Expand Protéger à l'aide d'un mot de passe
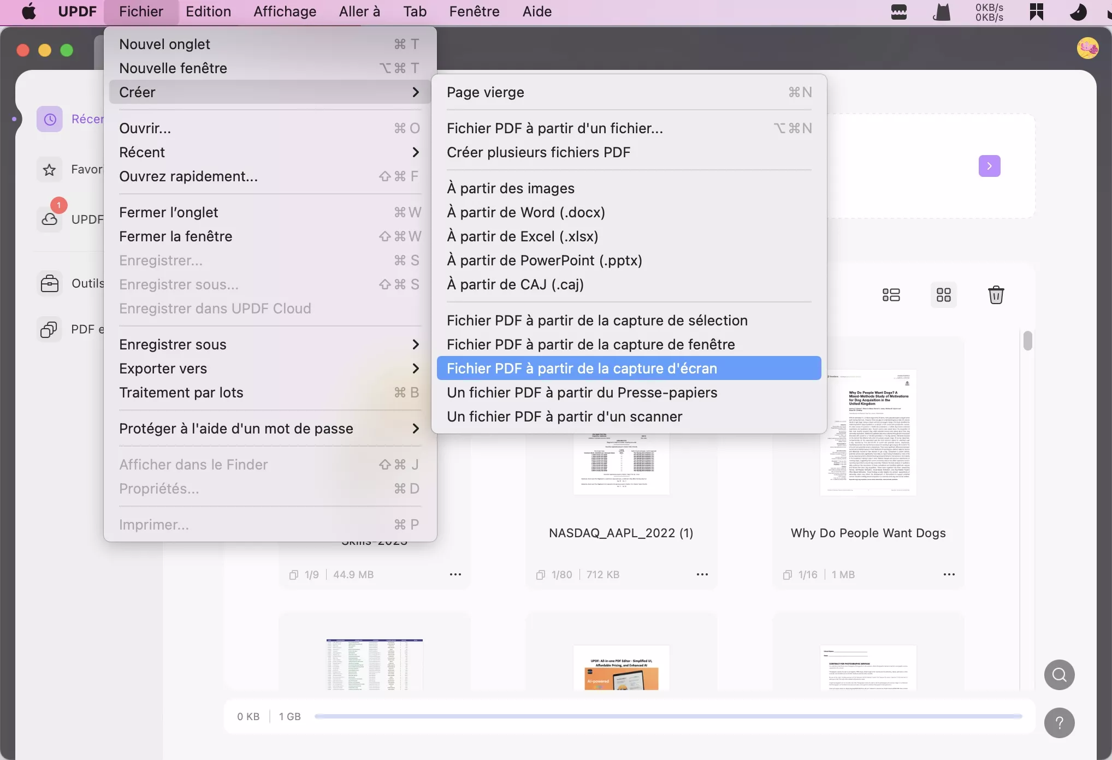 pyautogui.click(x=269, y=429)
